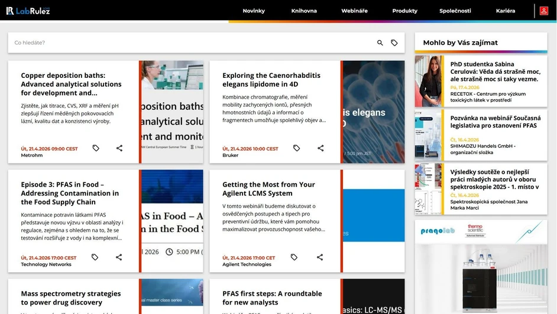The image size is (557, 314).
Task: Click the search magnifier icon
Action: tap(380, 42)
